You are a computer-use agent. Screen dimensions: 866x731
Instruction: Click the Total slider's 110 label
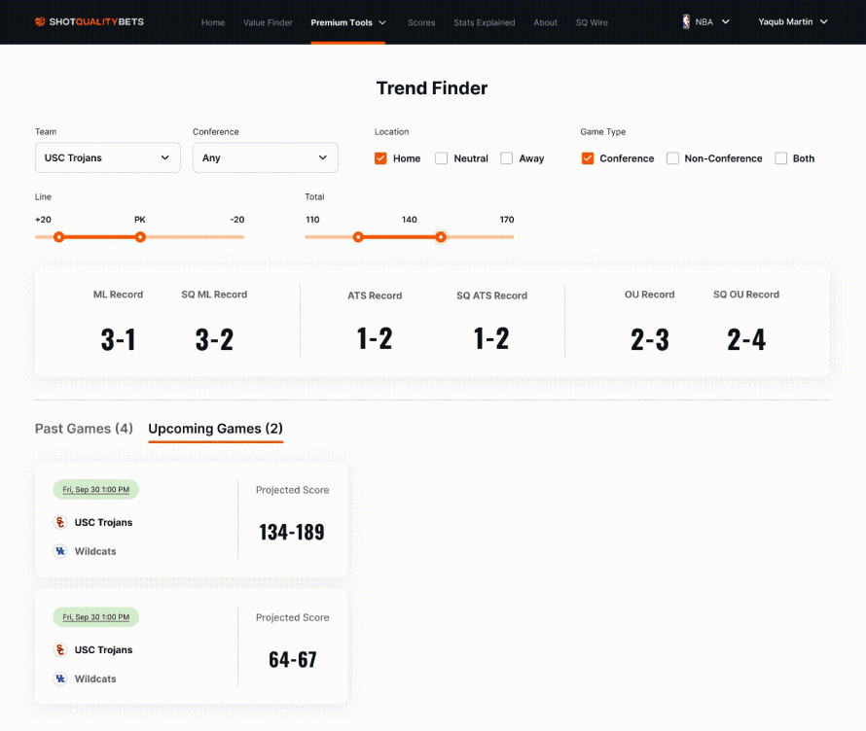click(x=312, y=220)
